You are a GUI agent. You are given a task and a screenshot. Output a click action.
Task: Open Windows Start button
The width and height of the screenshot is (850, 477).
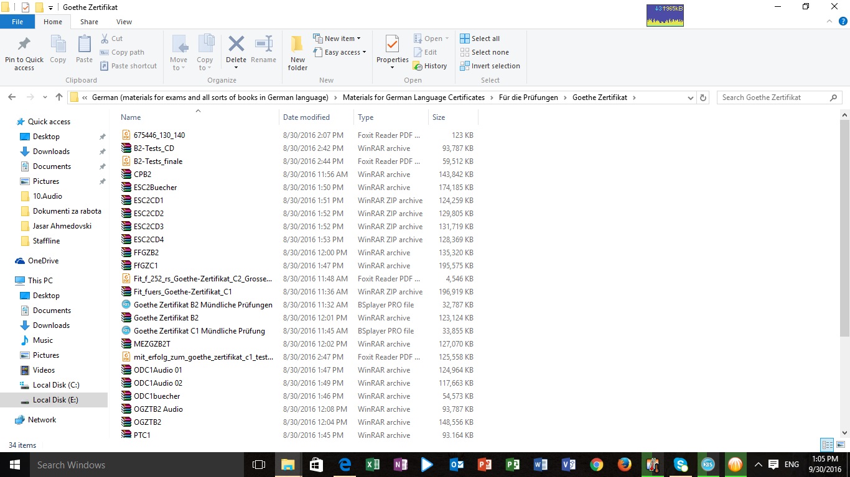click(x=14, y=465)
